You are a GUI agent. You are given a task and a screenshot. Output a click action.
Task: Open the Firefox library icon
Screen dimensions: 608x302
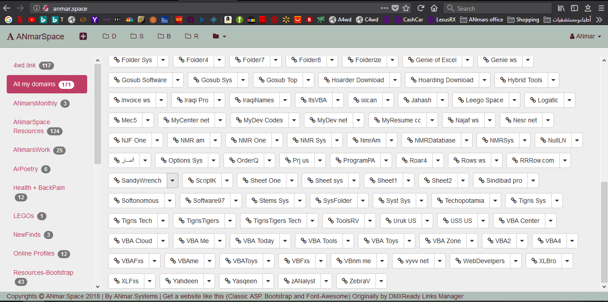pos(561,8)
